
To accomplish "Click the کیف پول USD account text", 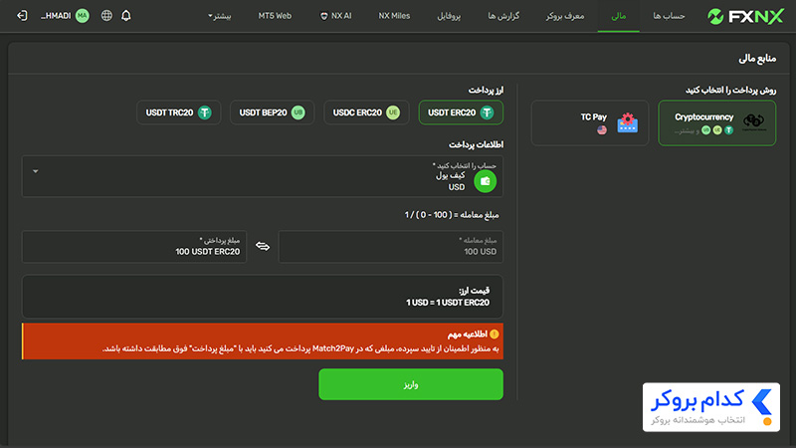I will 451,181.
